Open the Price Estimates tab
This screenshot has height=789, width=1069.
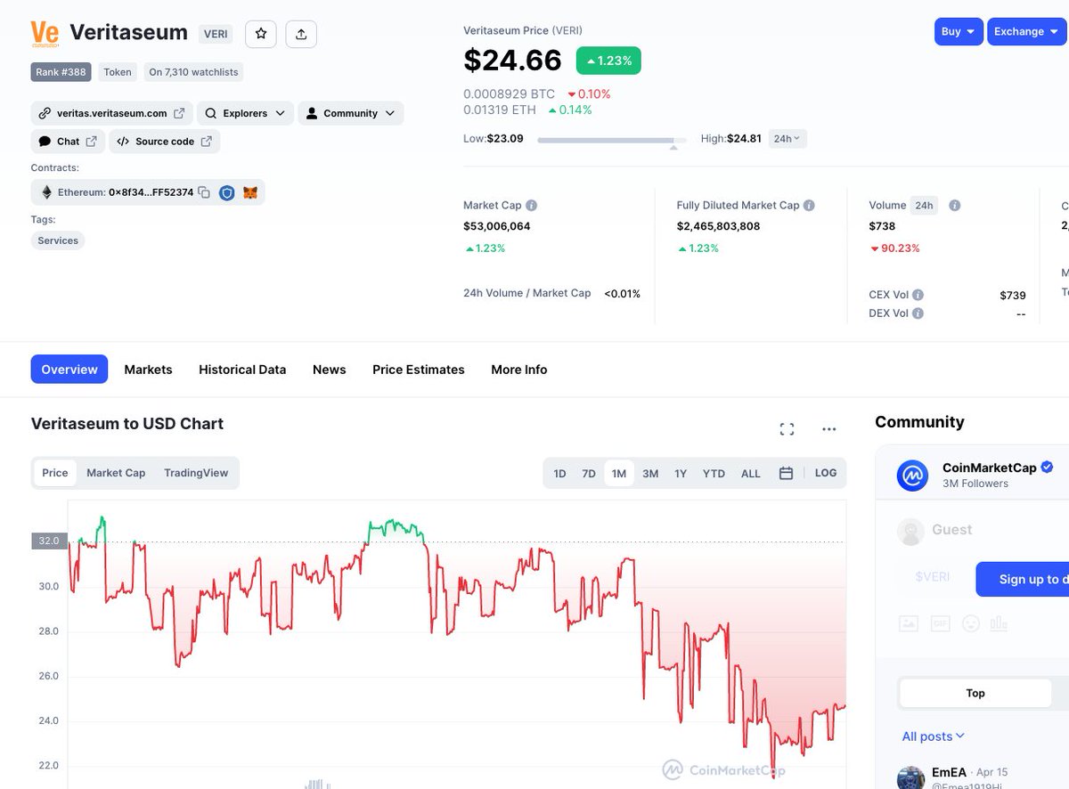coord(419,370)
